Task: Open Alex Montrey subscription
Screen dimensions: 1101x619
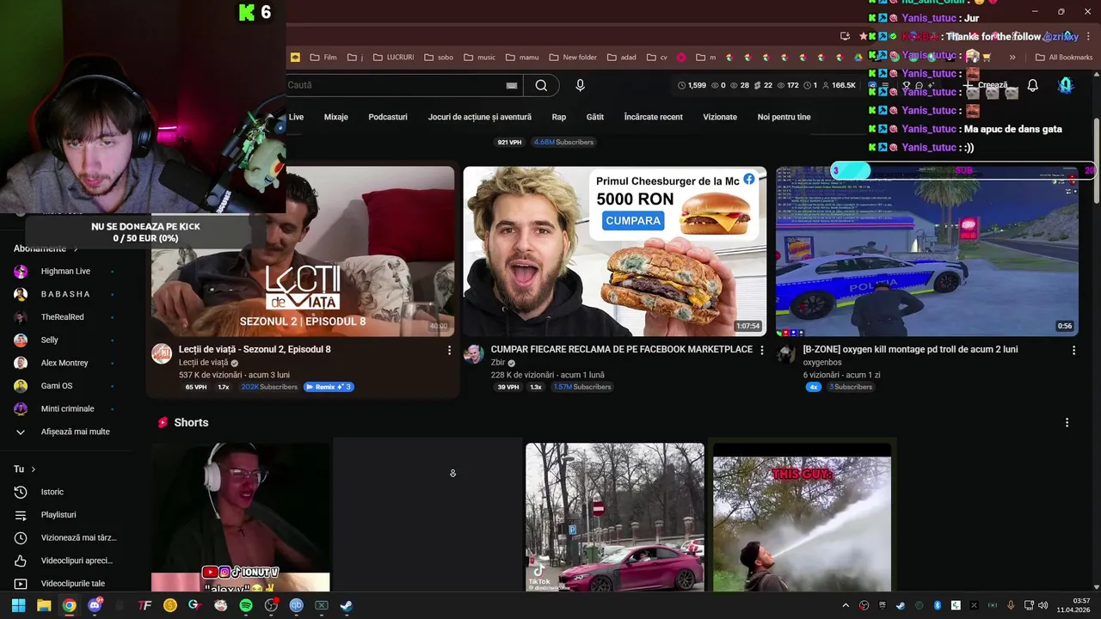Action: point(65,363)
